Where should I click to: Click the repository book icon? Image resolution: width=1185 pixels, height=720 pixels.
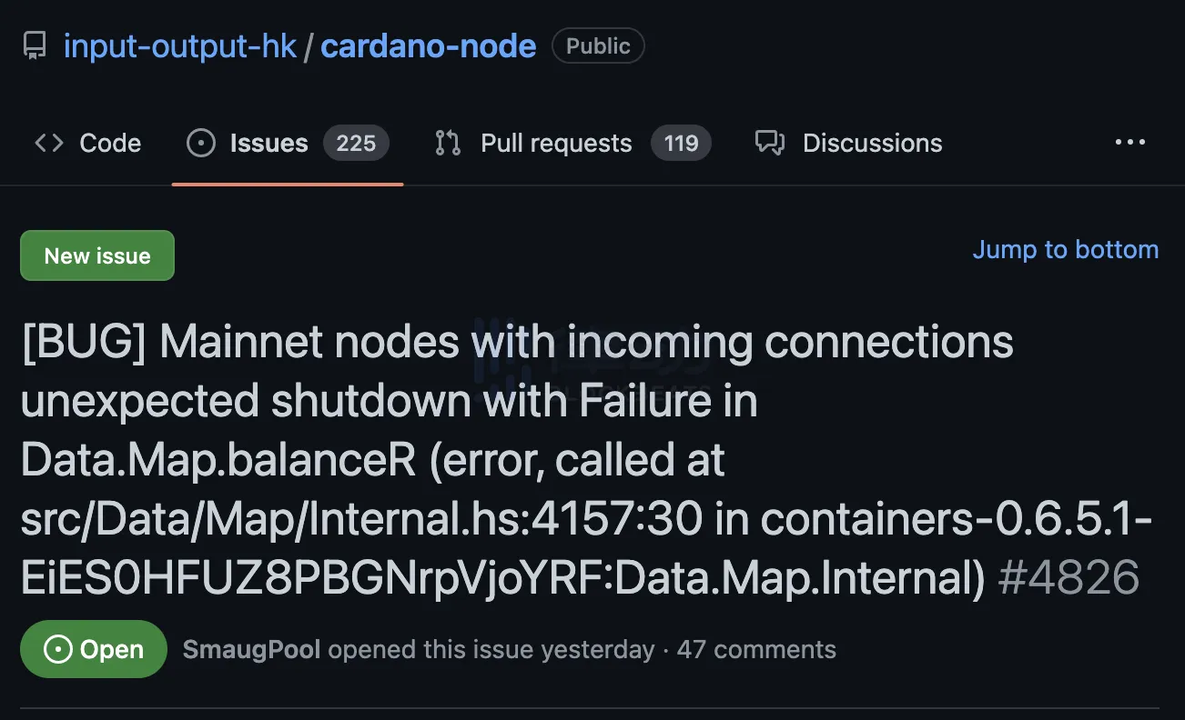coord(35,45)
